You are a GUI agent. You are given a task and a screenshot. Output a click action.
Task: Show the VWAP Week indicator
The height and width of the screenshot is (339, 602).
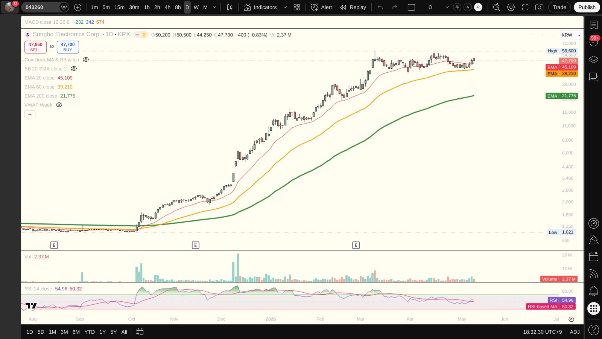point(59,105)
